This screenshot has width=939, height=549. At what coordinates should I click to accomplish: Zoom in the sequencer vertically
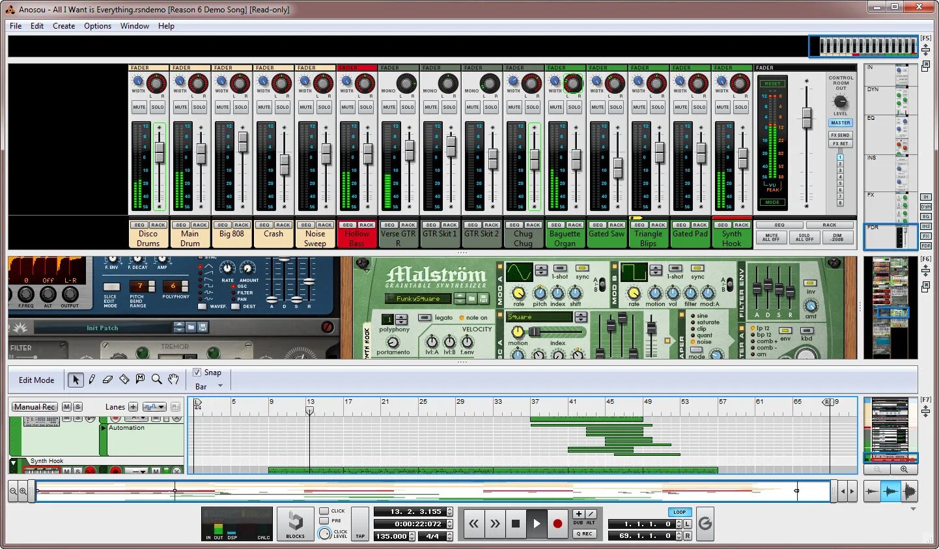click(904, 469)
